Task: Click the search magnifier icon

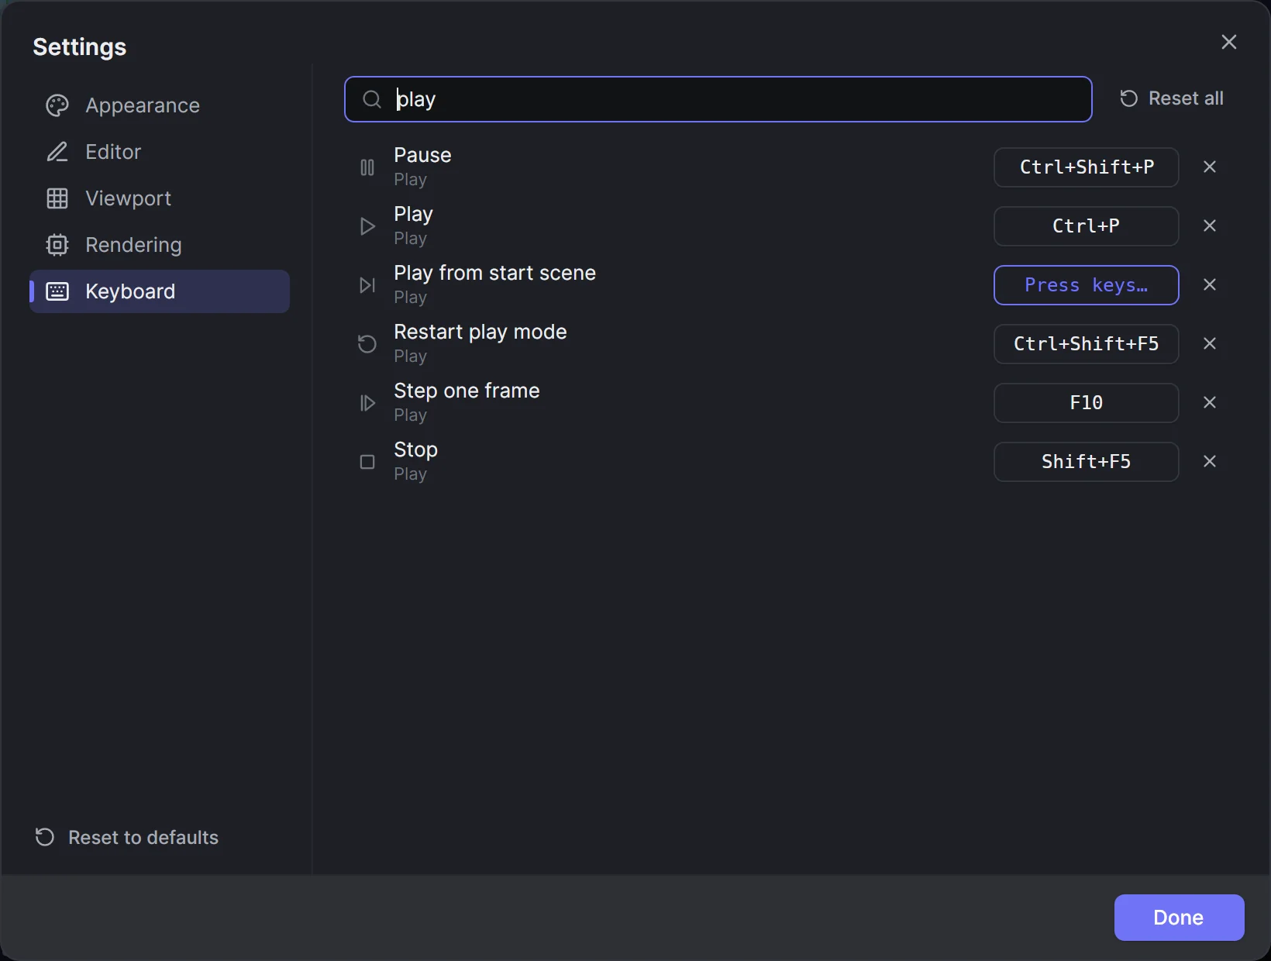Action: point(372,99)
